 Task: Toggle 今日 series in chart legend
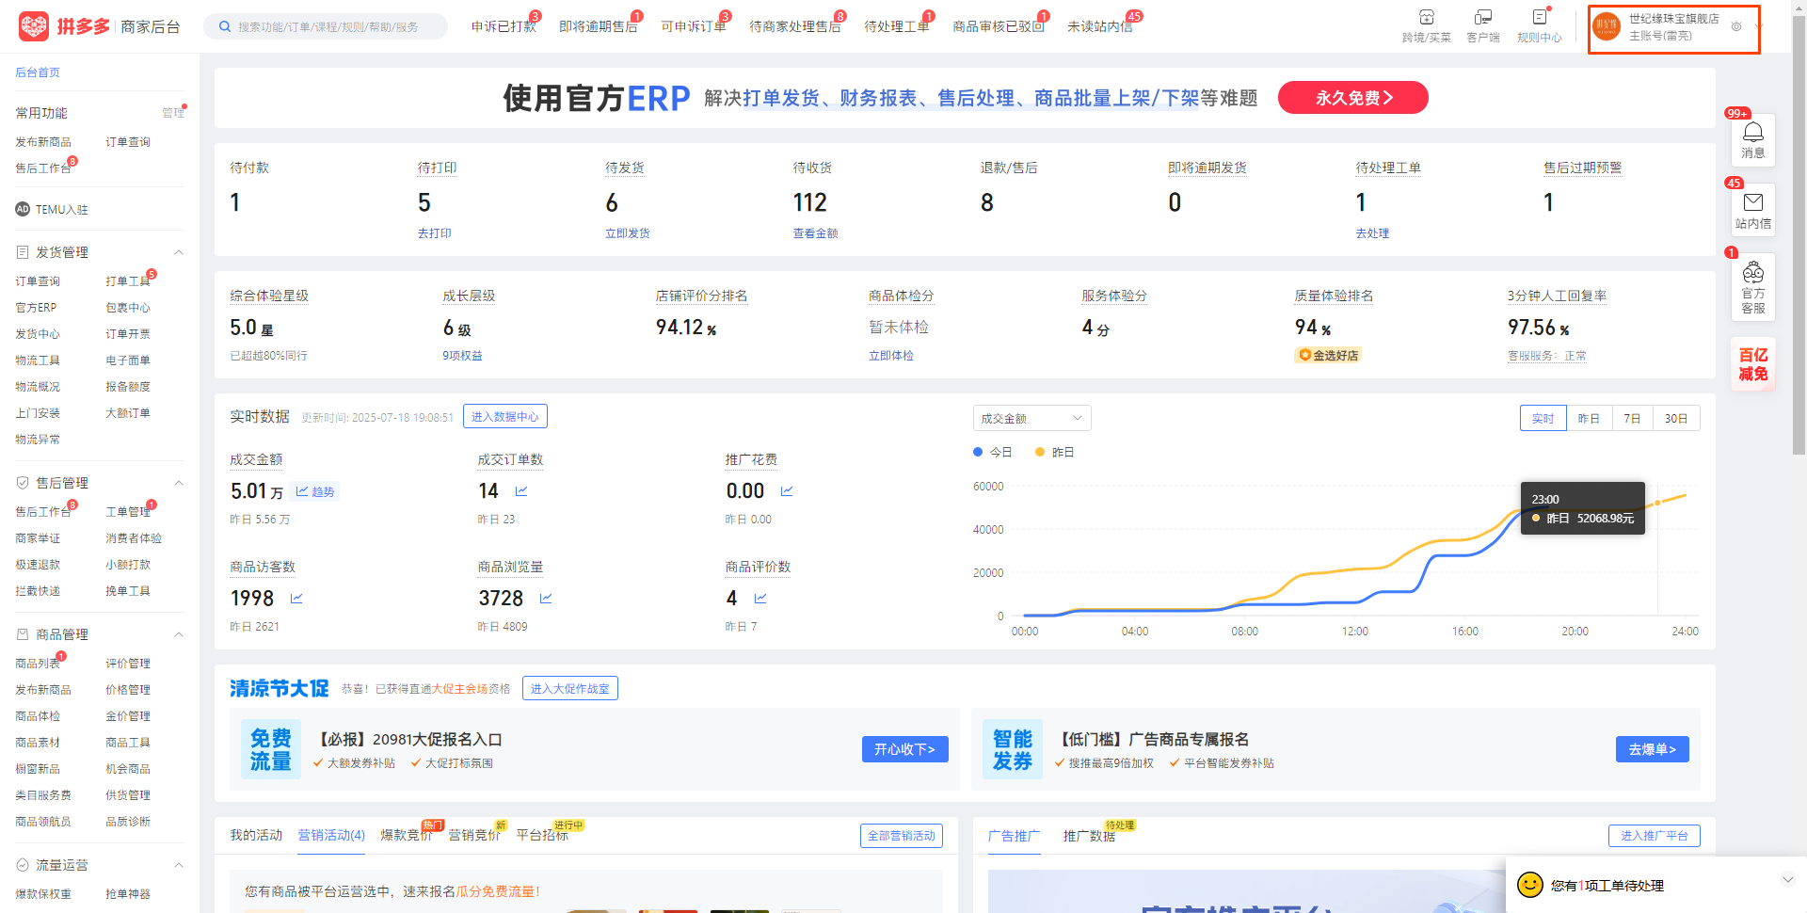pyautogui.click(x=992, y=453)
